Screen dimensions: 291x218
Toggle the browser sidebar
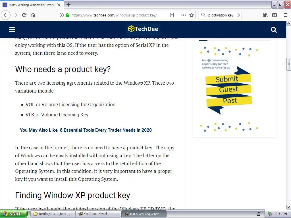click(275, 15)
